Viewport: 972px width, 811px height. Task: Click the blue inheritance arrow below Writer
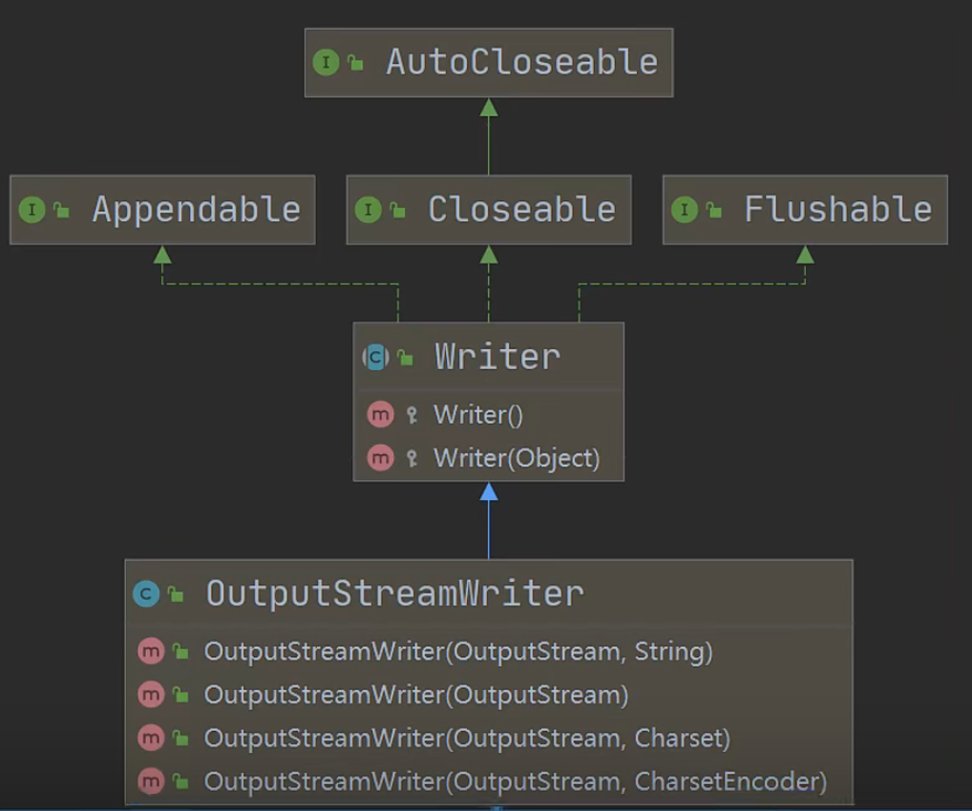coord(489,520)
